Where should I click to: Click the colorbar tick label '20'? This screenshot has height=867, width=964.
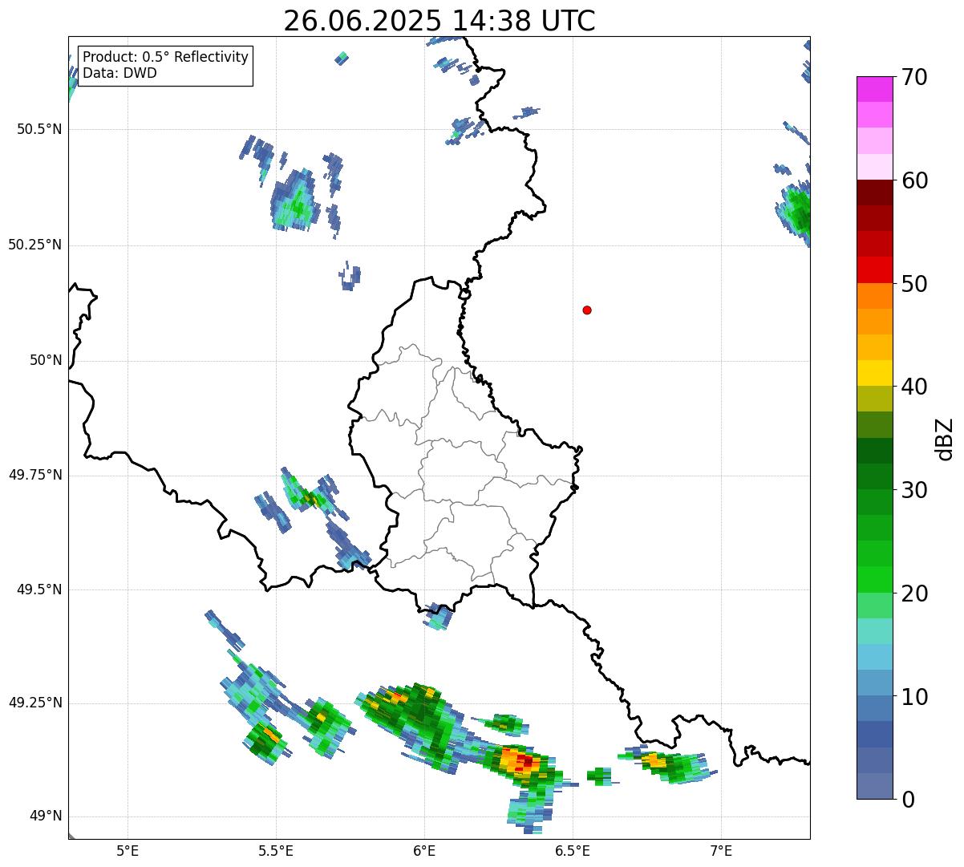pos(914,594)
